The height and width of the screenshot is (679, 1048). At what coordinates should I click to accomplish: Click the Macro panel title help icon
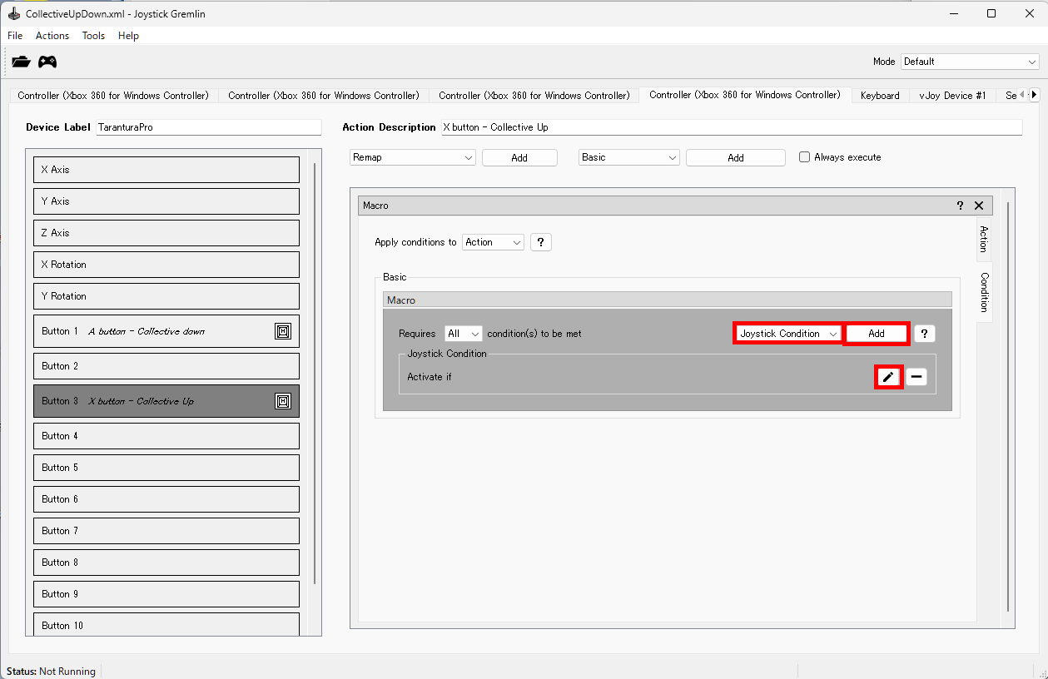point(960,206)
